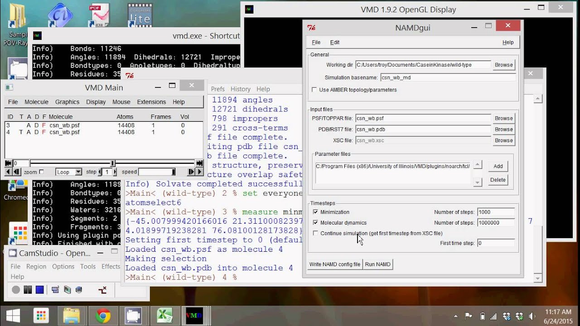The width and height of the screenshot is (580, 326).
Task: Toggle Fixed flag F for molecule 3
Action: (x=43, y=125)
